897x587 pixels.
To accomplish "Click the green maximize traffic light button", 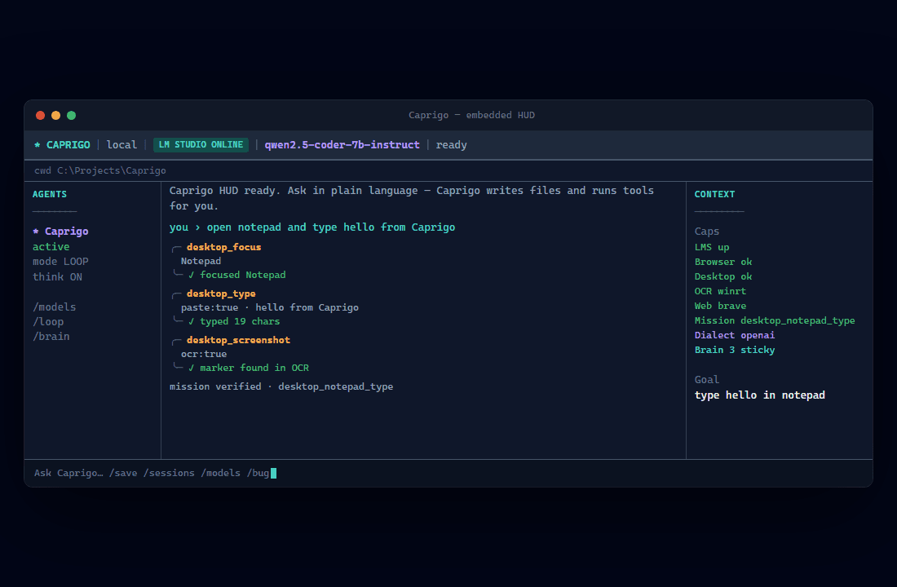I will point(72,116).
